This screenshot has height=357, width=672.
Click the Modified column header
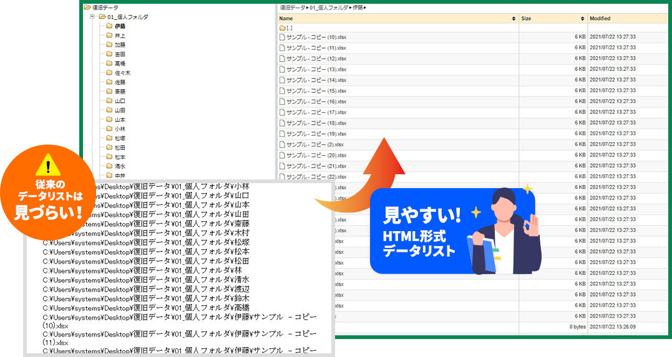tap(600, 19)
